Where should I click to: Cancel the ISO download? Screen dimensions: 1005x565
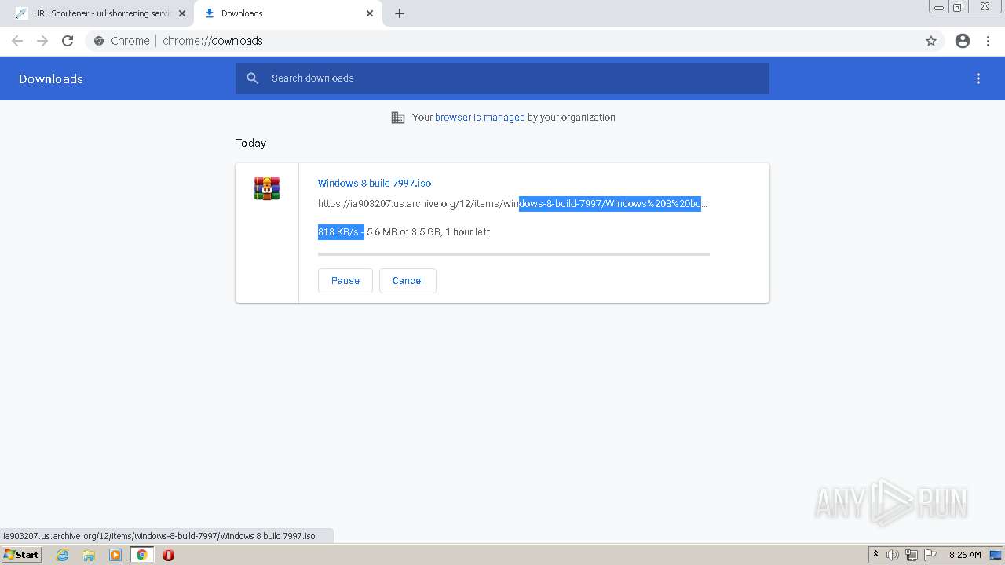407,281
